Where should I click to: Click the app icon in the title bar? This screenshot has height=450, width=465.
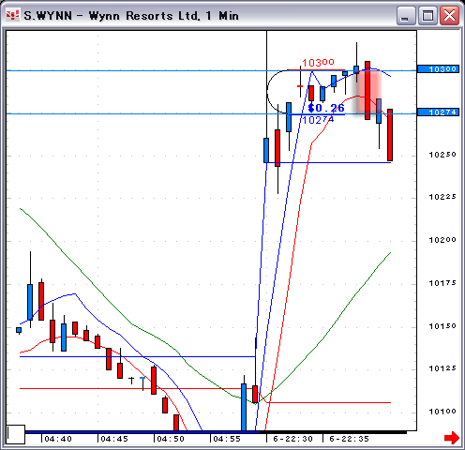click(x=13, y=15)
